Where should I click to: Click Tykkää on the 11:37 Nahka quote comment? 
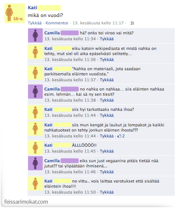pos(107,80)
